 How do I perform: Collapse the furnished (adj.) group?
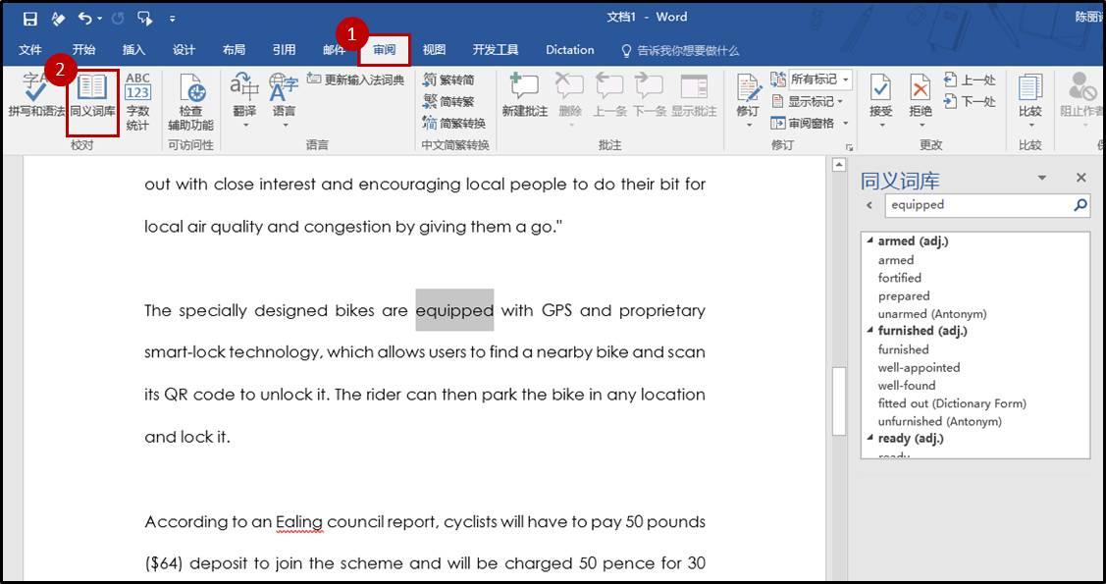[870, 331]
